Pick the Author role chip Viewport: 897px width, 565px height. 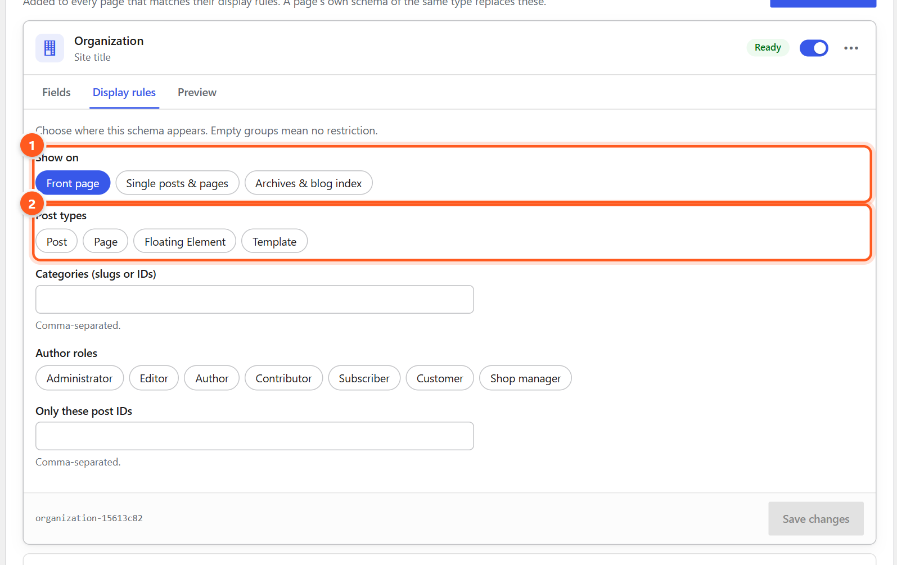point(212,378)
